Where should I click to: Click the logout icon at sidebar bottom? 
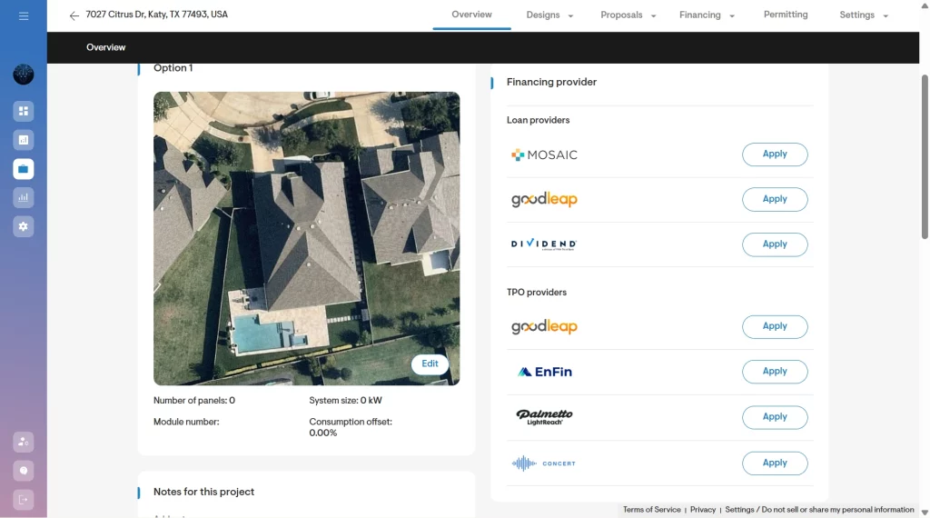(24, 499)
